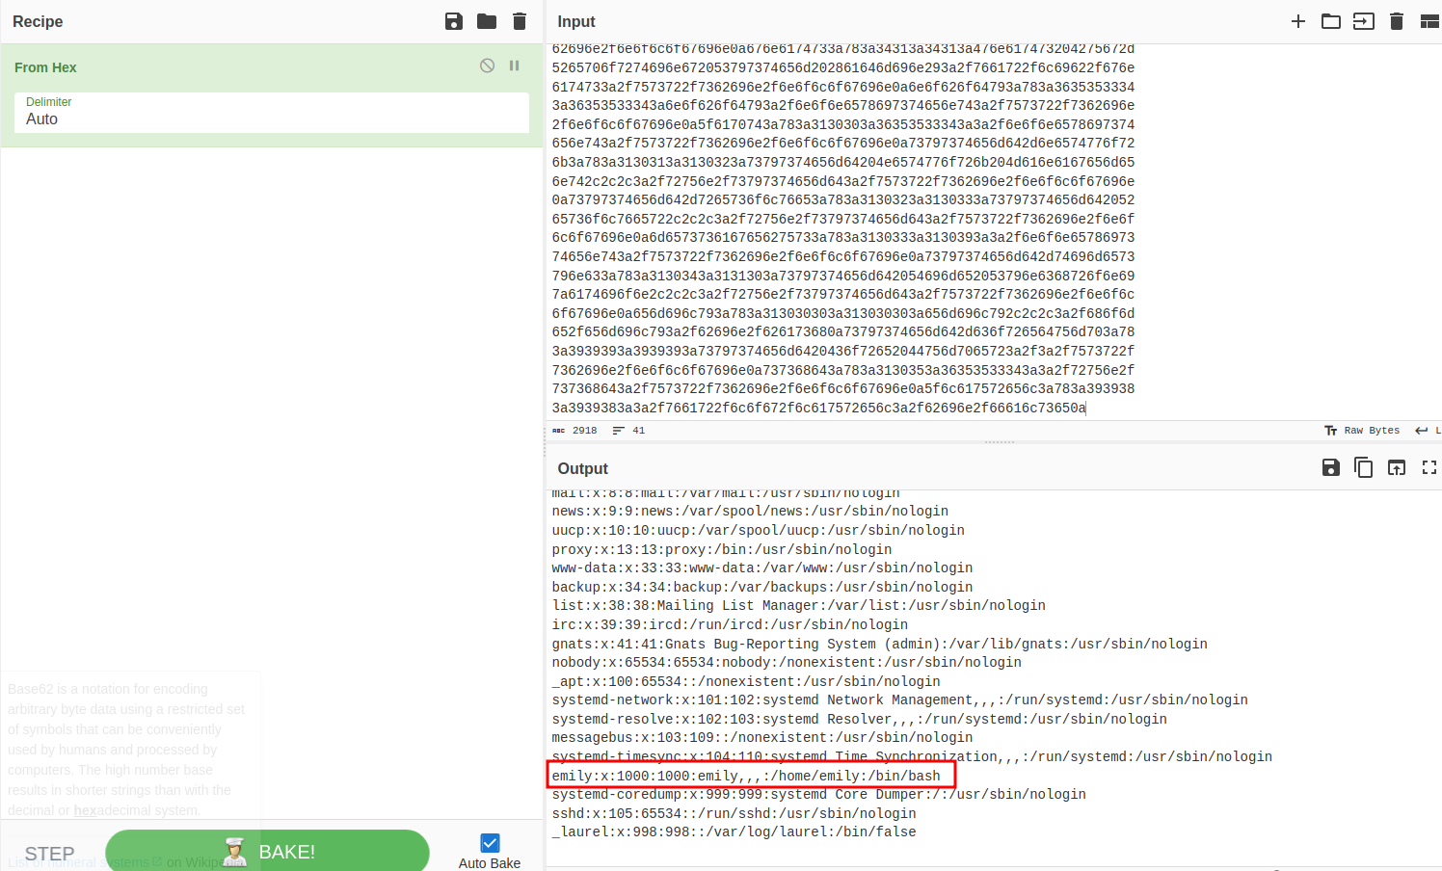
Task: Click the www-data output line
Action: 762,568
